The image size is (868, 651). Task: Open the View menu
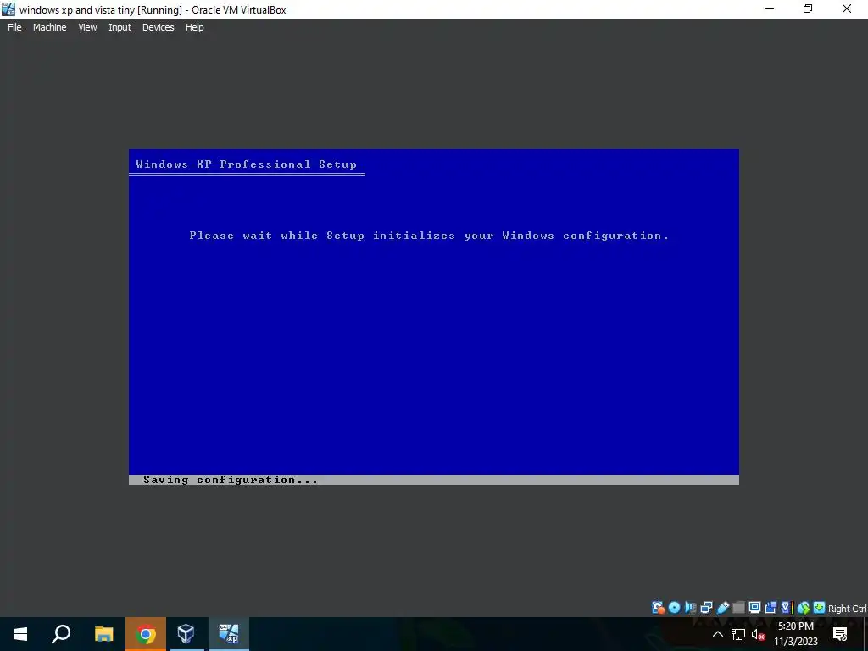87,27
